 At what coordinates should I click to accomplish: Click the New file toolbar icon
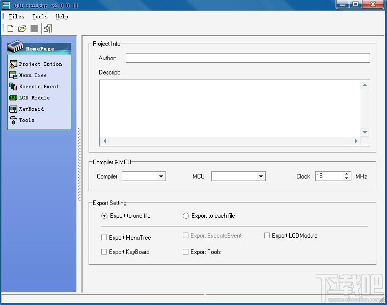tap(10, 29)
